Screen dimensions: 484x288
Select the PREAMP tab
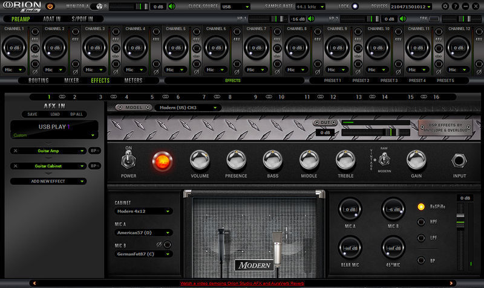pos(21,19)
